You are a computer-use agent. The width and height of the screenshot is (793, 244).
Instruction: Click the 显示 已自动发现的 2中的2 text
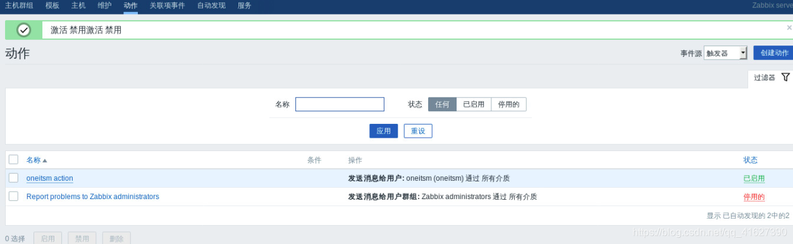point(747,216)
